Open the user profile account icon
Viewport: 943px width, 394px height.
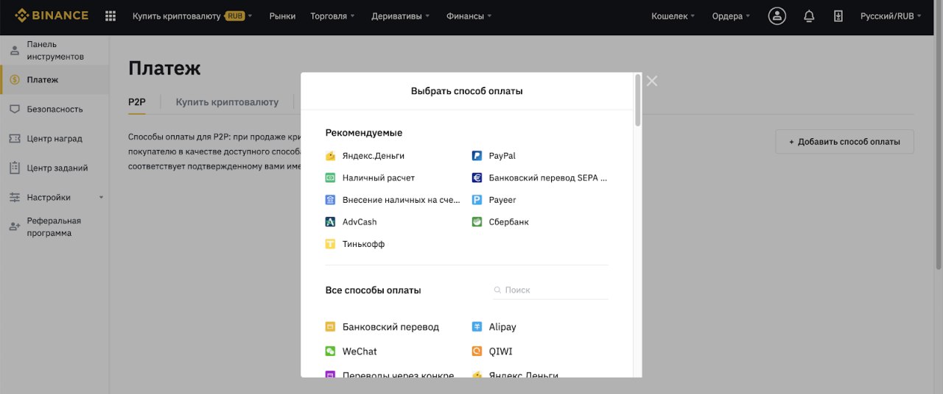pyautogui.click(x=777, y=15)
